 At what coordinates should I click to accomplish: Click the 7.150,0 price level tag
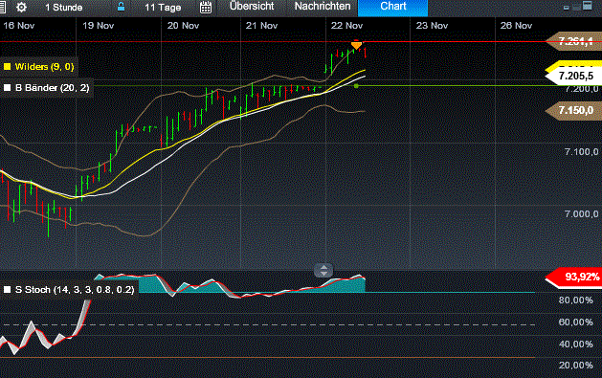pos(573,110)
